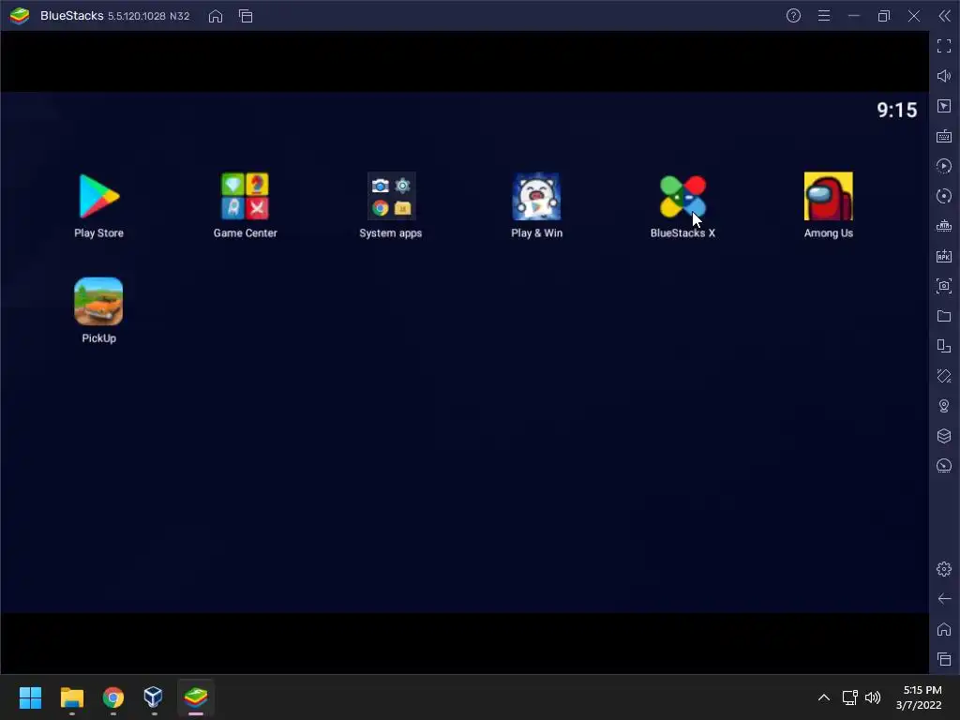Open the media folder in sidebar
This screenshot has width=960, height=720.
[944, 316]
